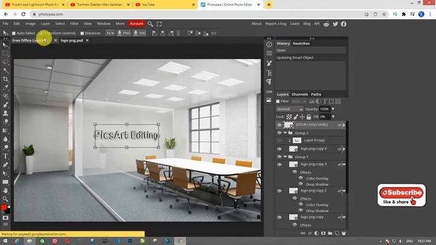Open the Info panel icon
This screenshot has width=436, height=245.
(x=269, y=44)
